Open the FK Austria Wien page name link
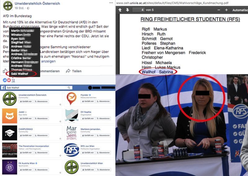This screenshot has width=248, height=176. 27,163
